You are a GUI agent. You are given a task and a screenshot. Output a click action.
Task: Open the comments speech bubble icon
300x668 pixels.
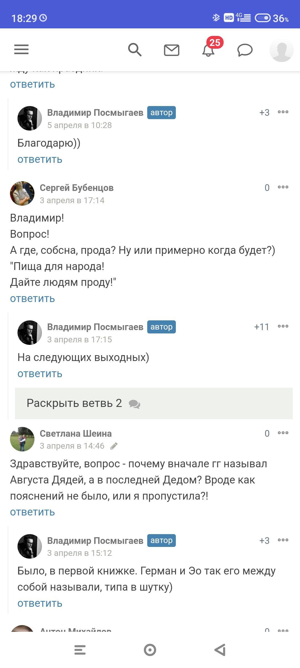click(x=245, y=50)
